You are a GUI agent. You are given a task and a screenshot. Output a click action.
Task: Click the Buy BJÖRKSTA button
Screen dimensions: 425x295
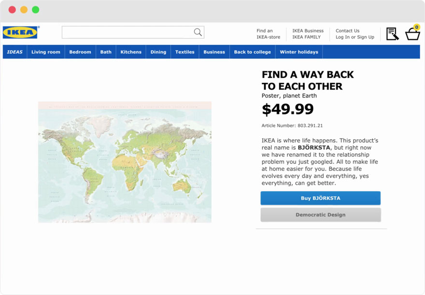coord(320,198)
